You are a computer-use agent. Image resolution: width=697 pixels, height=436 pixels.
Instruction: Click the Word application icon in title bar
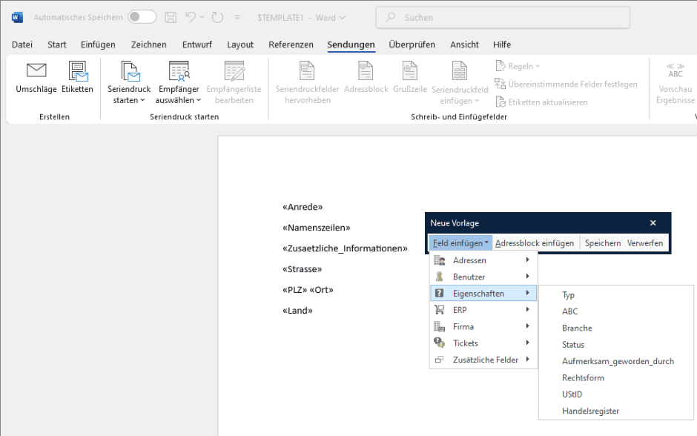tap(17, 17)
